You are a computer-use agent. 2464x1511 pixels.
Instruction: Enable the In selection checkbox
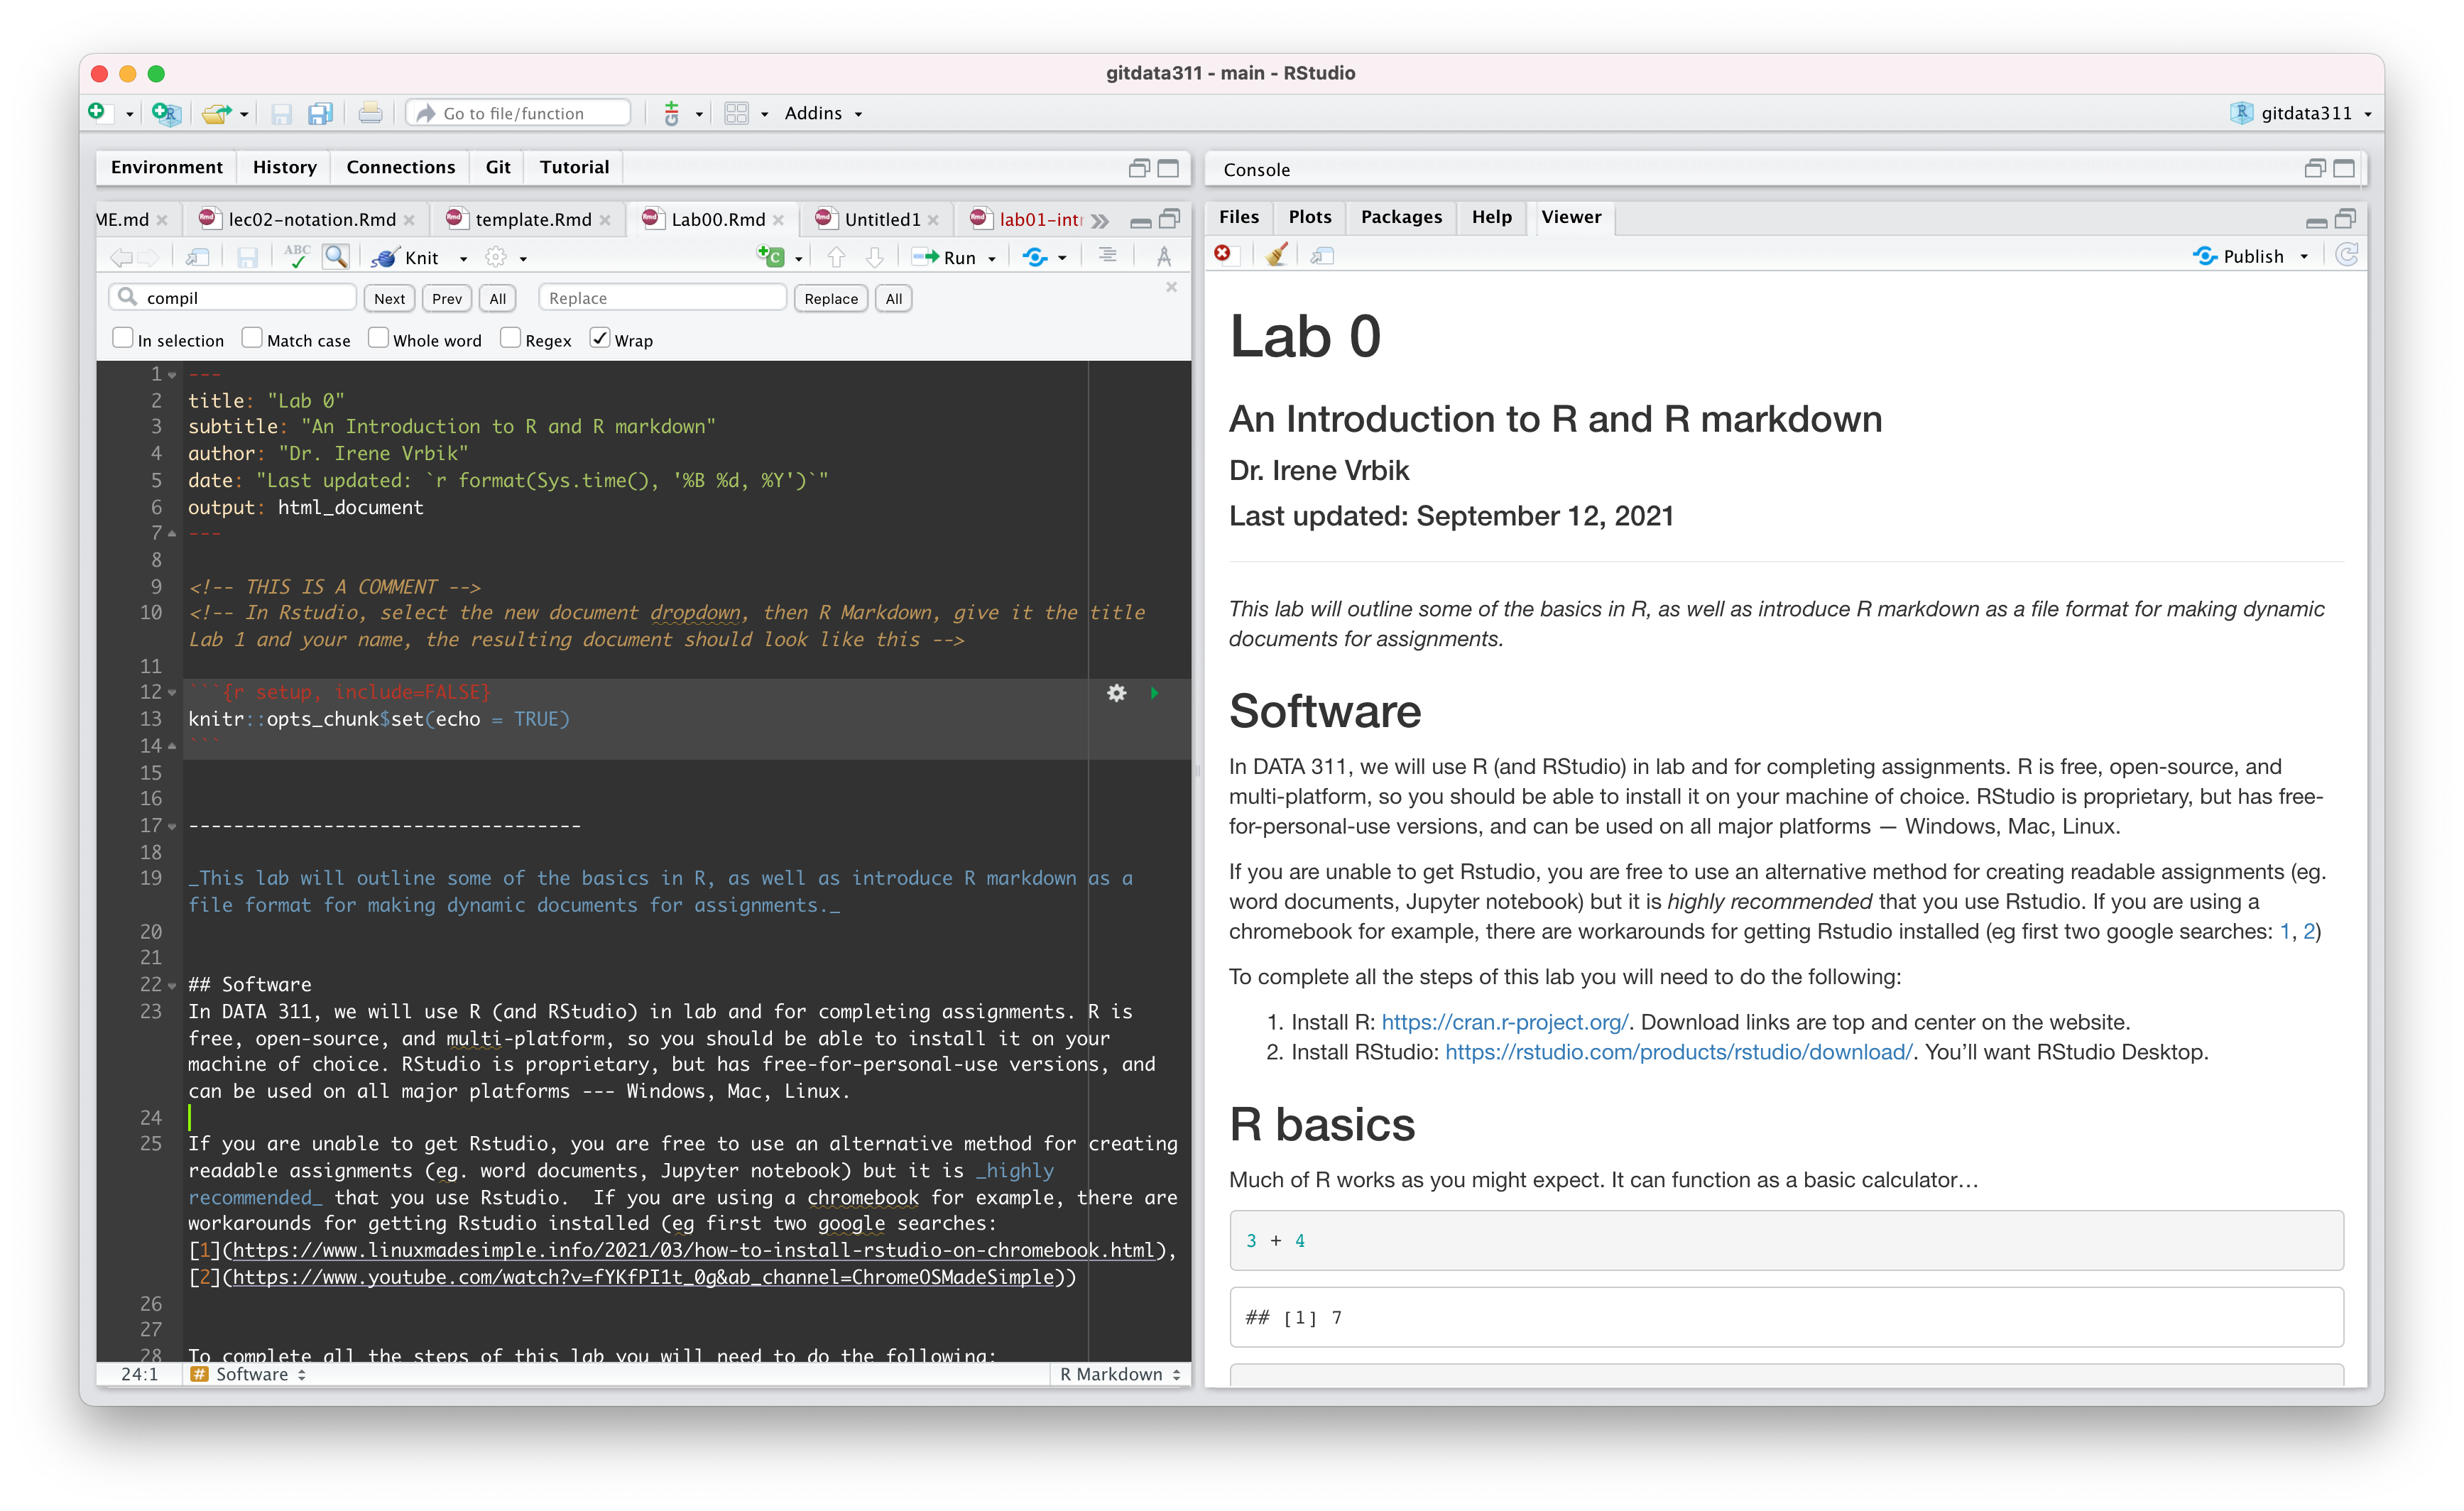click(123, 338)
